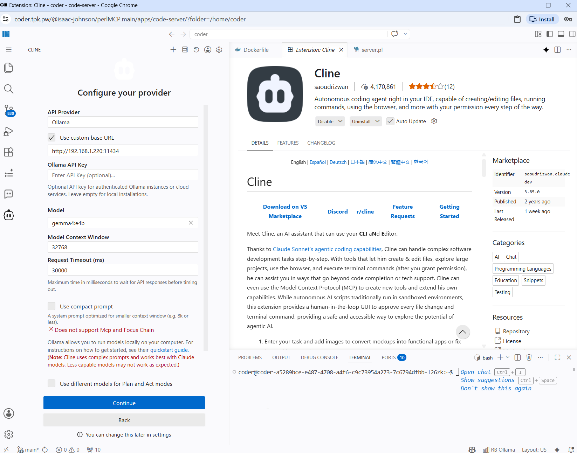Open the Explorer view in activity bar

pos(9,68)
